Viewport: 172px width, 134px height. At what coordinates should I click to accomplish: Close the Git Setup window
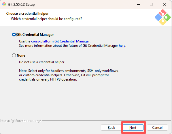[164, 4]
